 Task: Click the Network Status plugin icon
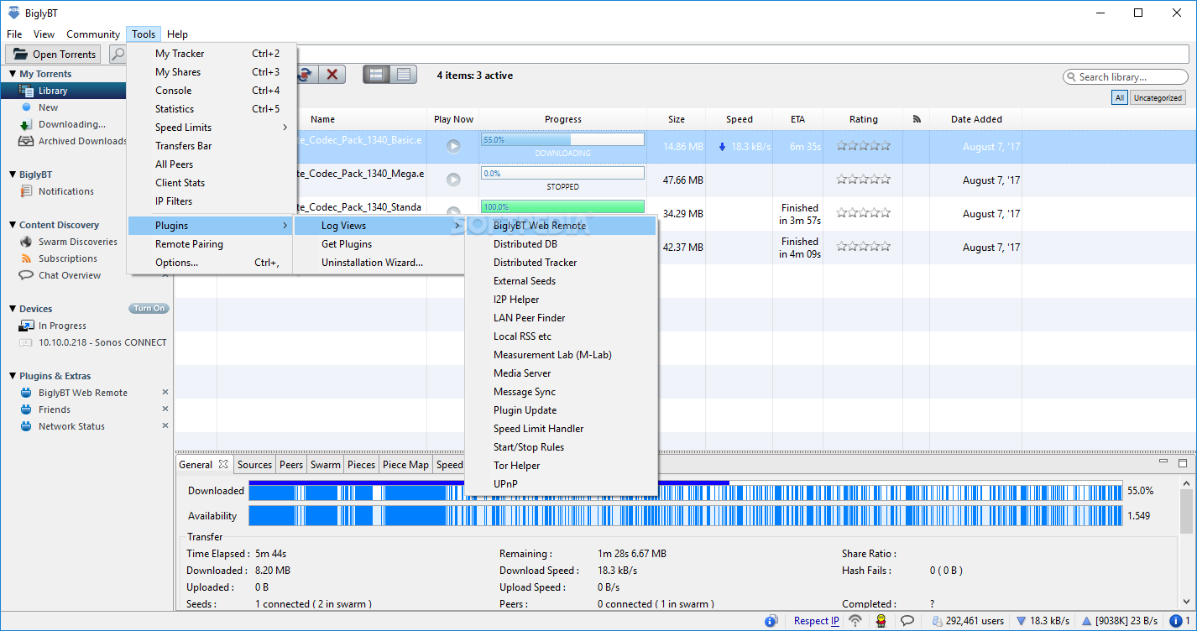(27, 426)
